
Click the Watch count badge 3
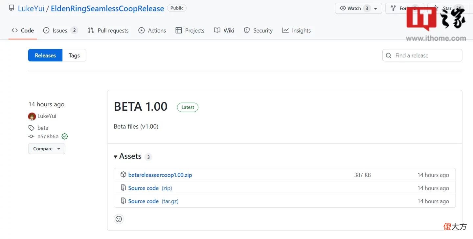click(x=367, y=9)
